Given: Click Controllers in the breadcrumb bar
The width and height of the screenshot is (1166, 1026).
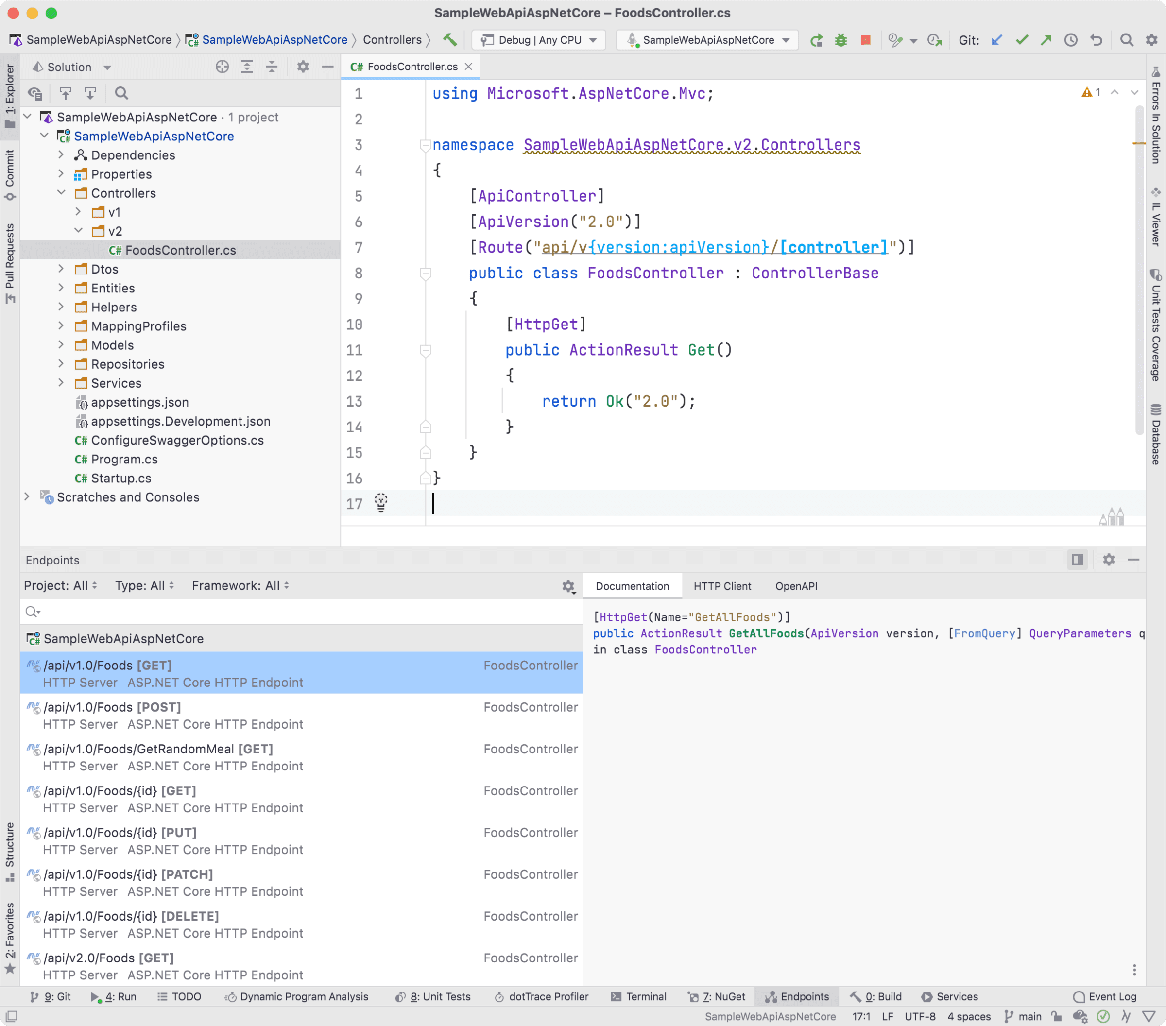Looking at the screenshot, I should point(392,40).
